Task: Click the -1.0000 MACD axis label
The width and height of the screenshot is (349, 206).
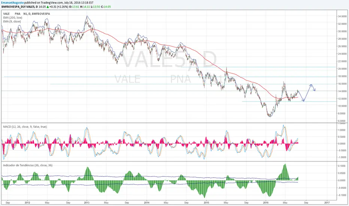Action: click(x=342, y=157)
